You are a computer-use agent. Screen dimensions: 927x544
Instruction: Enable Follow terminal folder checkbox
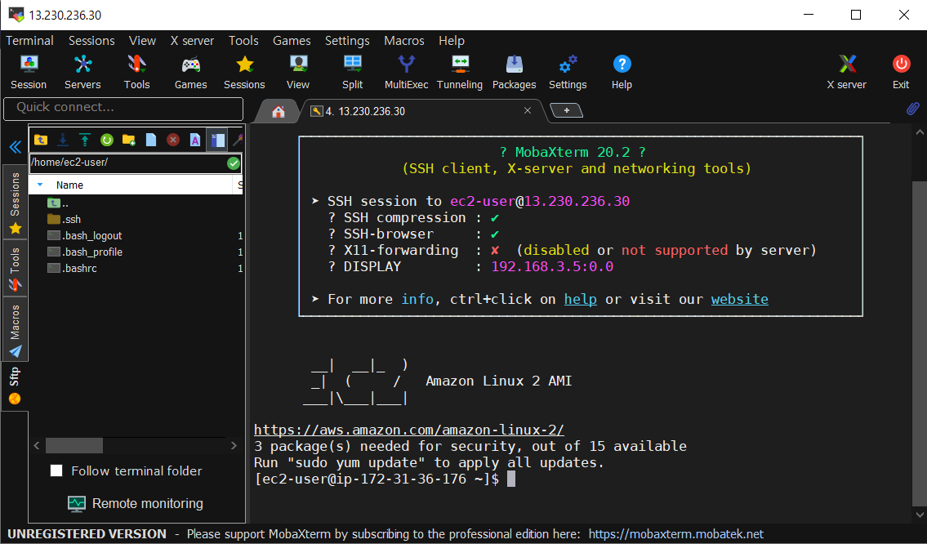[x=56, y=470]
